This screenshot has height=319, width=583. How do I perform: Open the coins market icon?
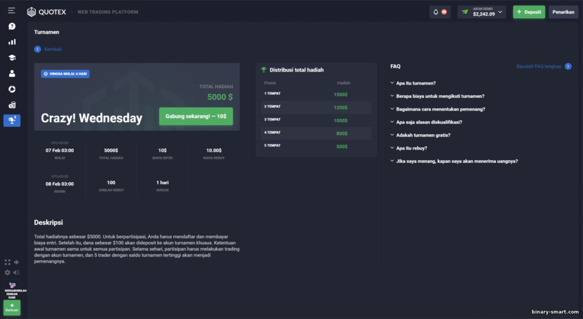(x=12, y=105)
